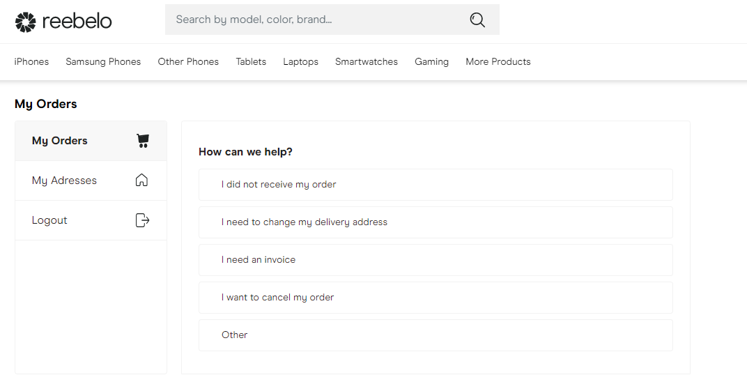Click the logout arrow icon
This screenshot has height=375, width=747.
(142, 220)
